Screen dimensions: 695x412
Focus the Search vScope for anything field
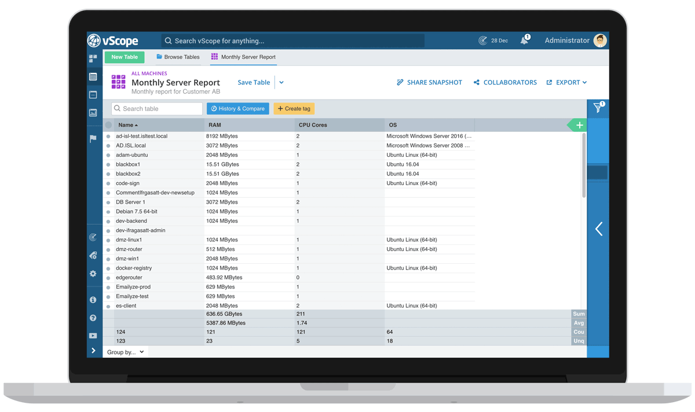[x=293, y=41]
